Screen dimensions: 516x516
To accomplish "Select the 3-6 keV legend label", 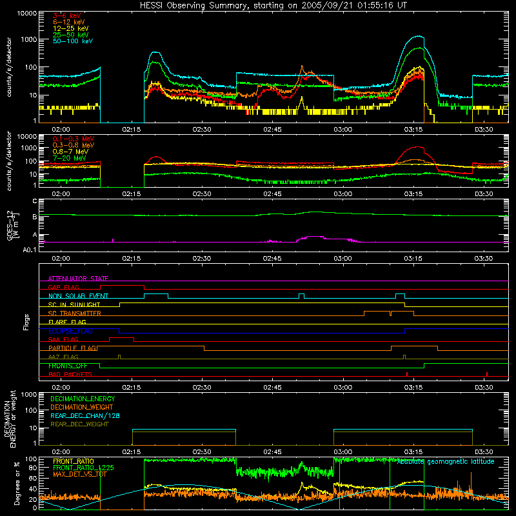I will (66, 15).
